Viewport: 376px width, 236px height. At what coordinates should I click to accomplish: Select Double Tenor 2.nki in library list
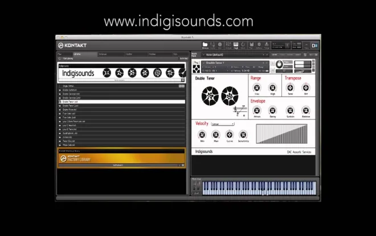pos(121,106)
